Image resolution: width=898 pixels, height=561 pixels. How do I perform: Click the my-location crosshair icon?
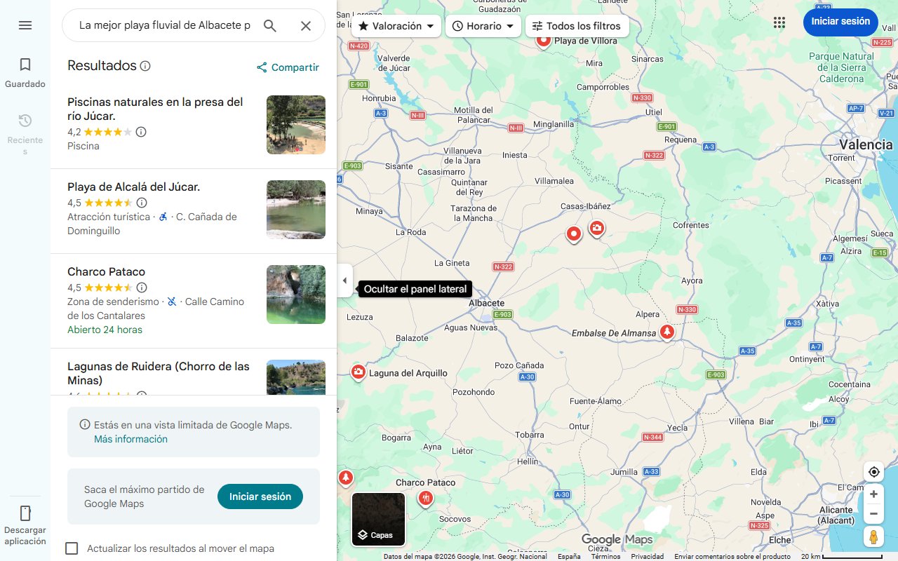[873, 471]
